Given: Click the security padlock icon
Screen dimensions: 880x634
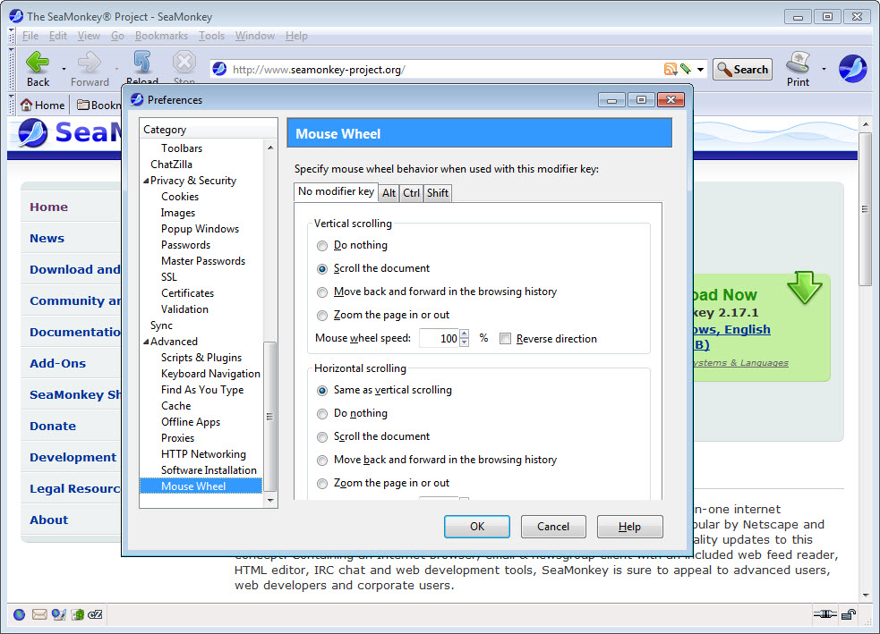Looking at the screenshot, I should click(x=849, y=614).
